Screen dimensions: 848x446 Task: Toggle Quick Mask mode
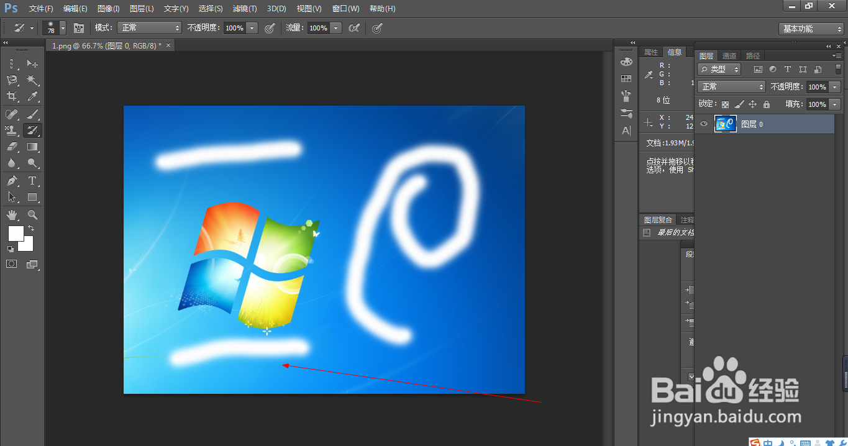(x=12, y=264)
